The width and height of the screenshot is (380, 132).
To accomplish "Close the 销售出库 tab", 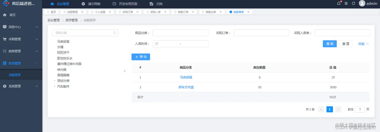I will tap(220, 12).
